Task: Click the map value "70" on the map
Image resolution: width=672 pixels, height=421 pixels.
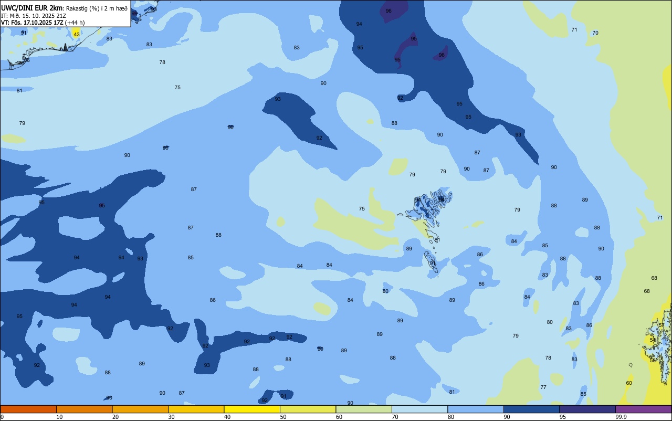Action: pyautogui.click(x=595, y=33)
